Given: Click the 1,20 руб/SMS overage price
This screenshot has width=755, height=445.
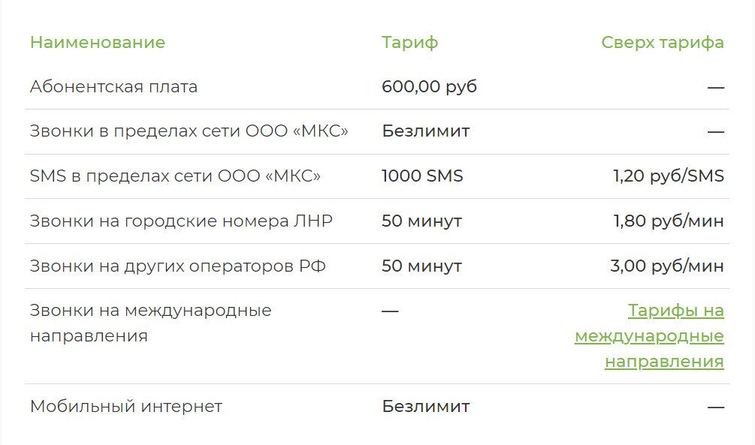Looking at the screenshot, I should click(669, 176).
